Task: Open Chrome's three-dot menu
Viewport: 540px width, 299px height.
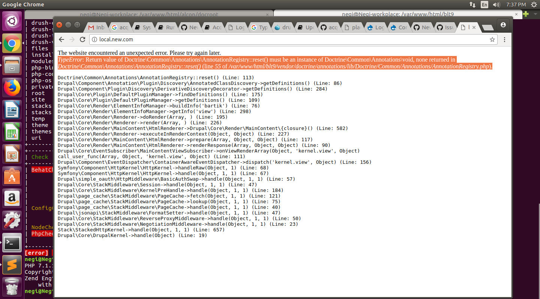Action: click(x=504, y=39)
